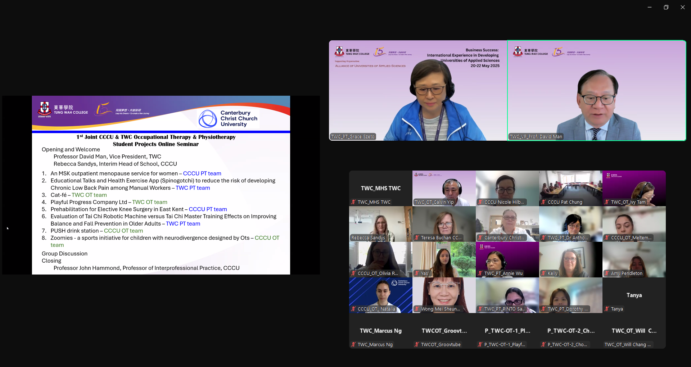Click the TWC_OT_Will Chang ... name label
Screen dimensions: 691x367
(x=628, y=345)
